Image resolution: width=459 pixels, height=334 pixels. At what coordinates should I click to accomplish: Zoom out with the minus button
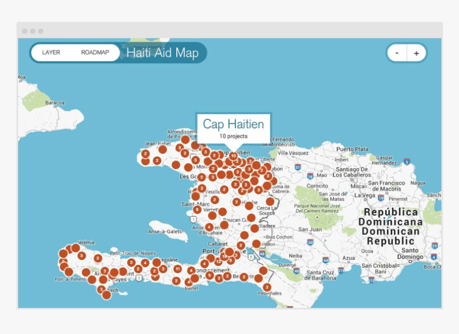click(x=397, y=53)
